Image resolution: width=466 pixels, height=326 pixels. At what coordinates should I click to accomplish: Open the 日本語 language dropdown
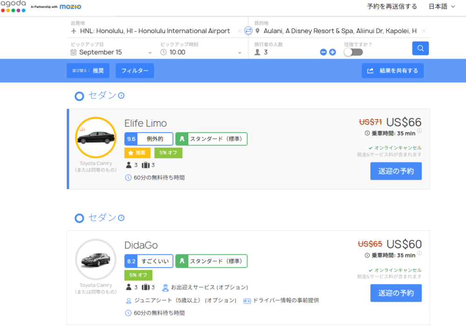point(441,7)
